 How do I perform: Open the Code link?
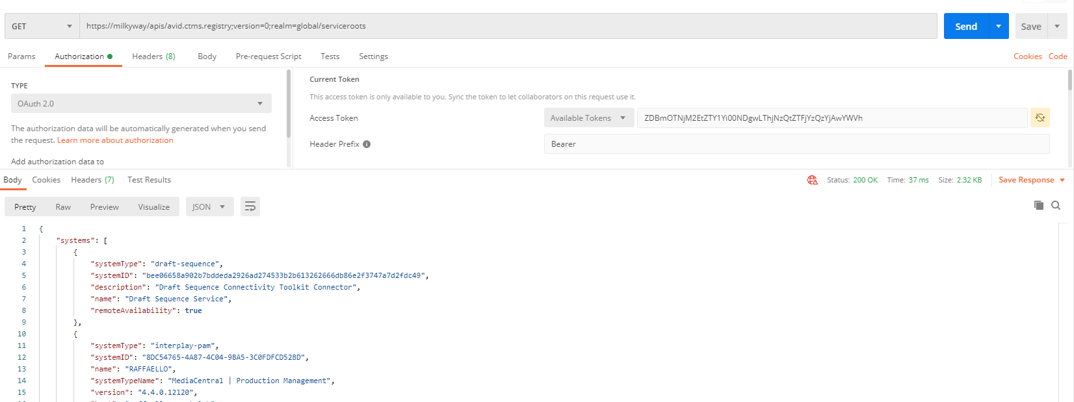(1058, 57)
